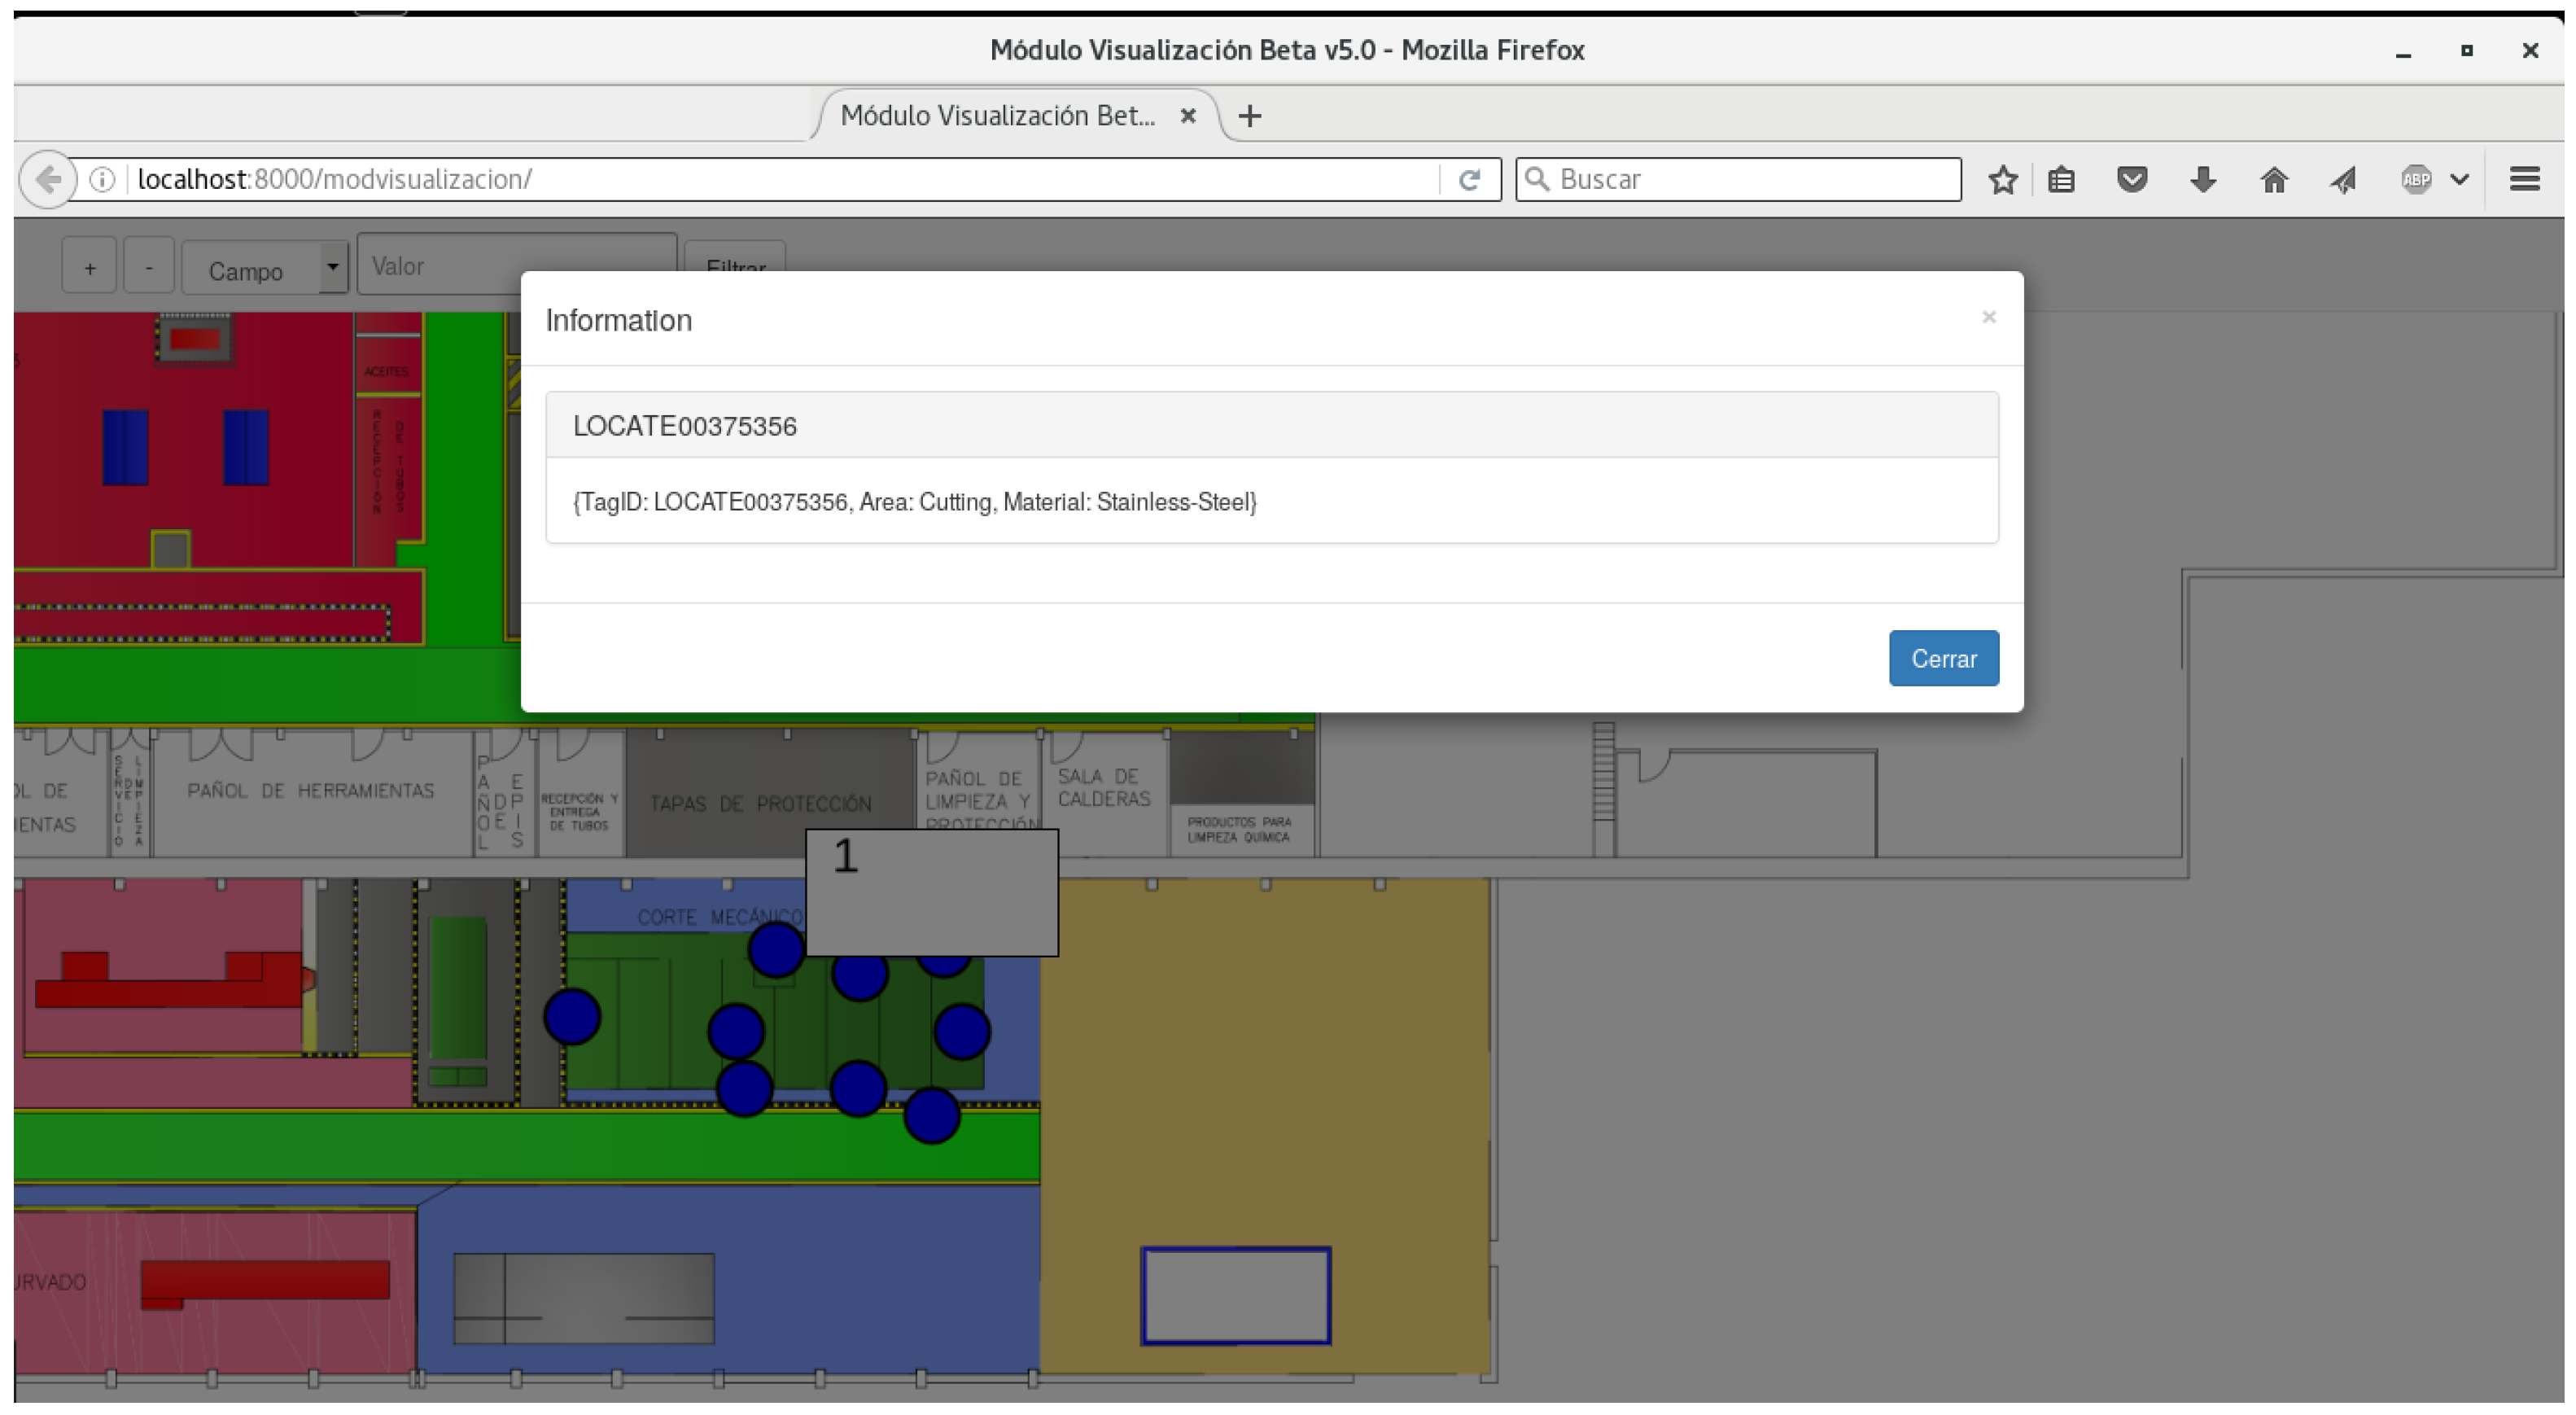Click the Adblock Plus ABP icon
2576x1415 pixels.
pos(2416,180)
